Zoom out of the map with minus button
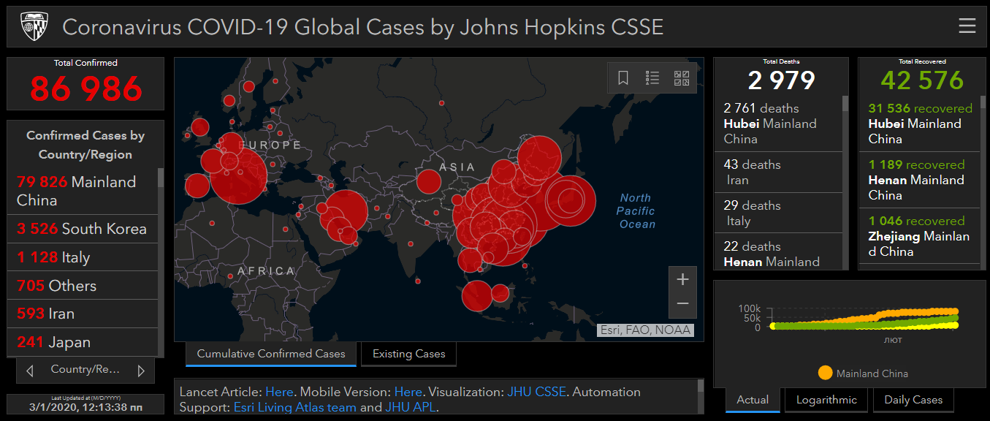 [682, 304]
